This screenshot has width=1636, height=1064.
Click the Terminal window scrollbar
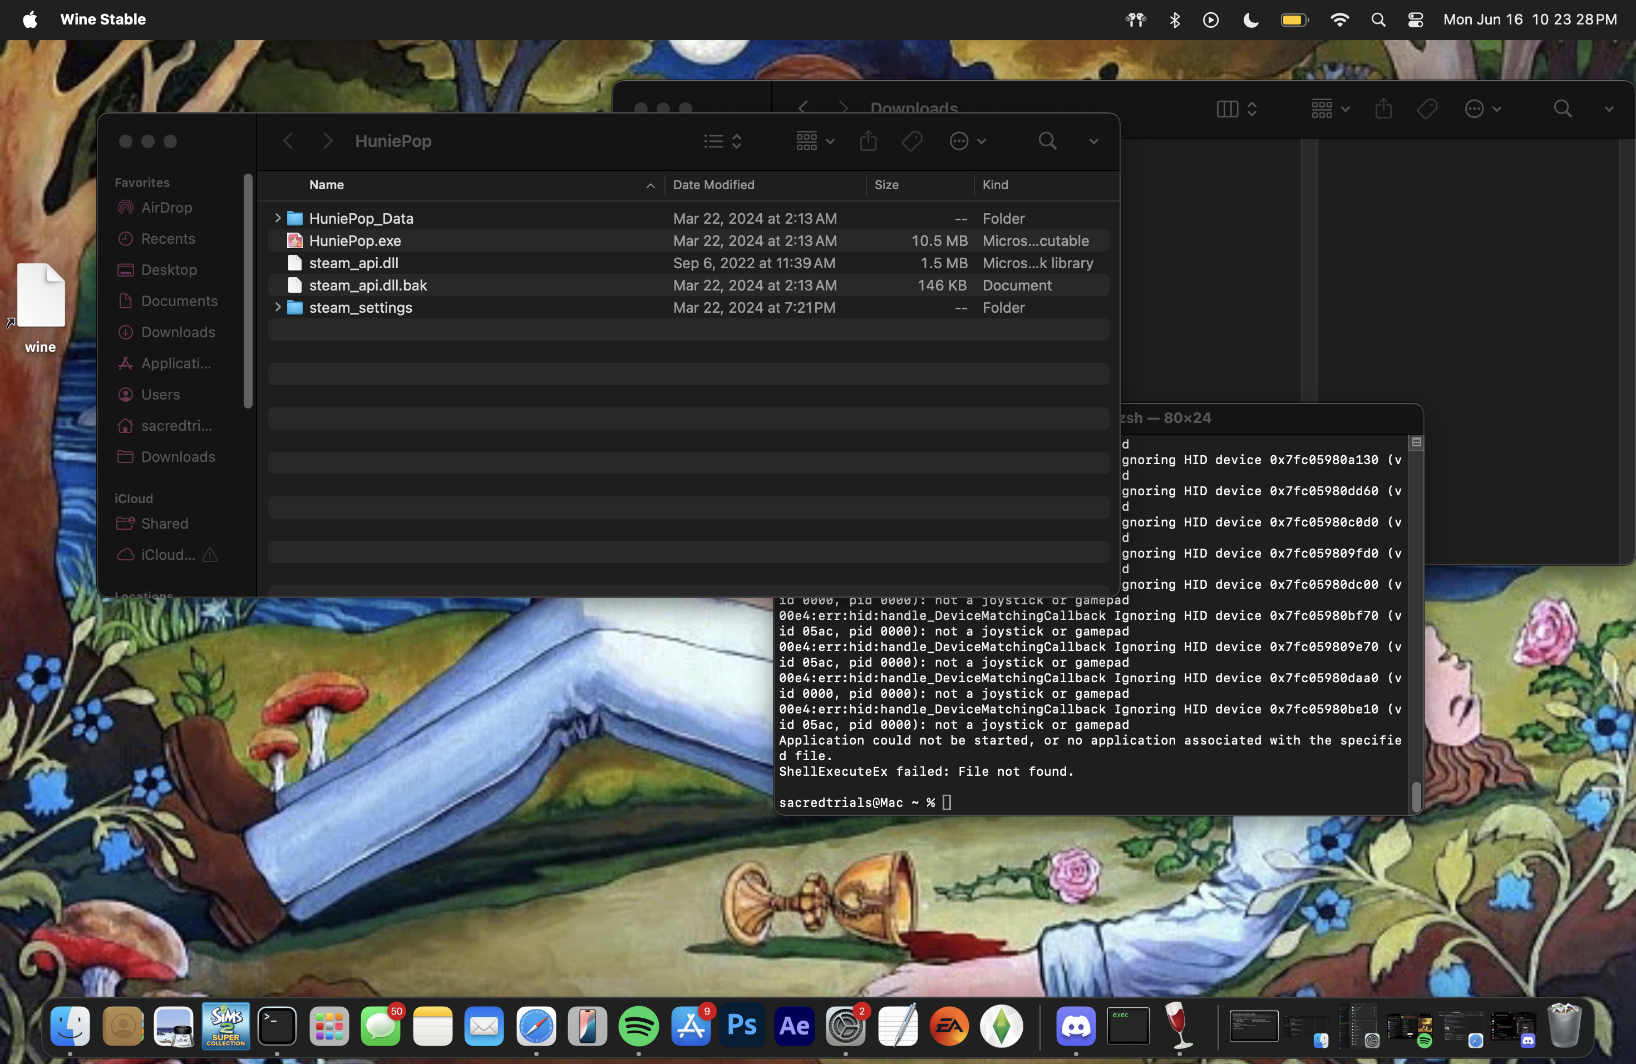pos(1416,797)
